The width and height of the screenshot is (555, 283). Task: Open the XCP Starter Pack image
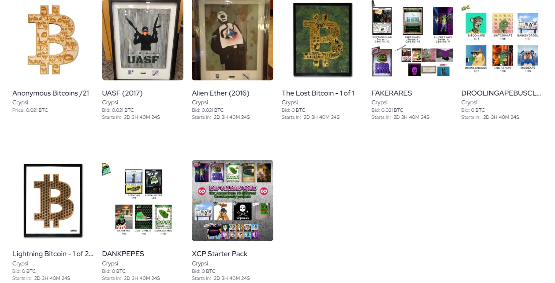pyautogui.click(x=232, y=201)
